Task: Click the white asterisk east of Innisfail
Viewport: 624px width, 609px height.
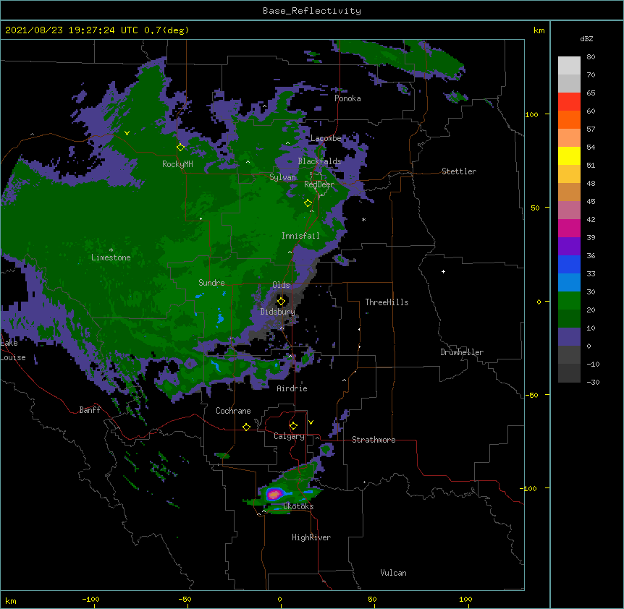Action: tap(363, 220)
